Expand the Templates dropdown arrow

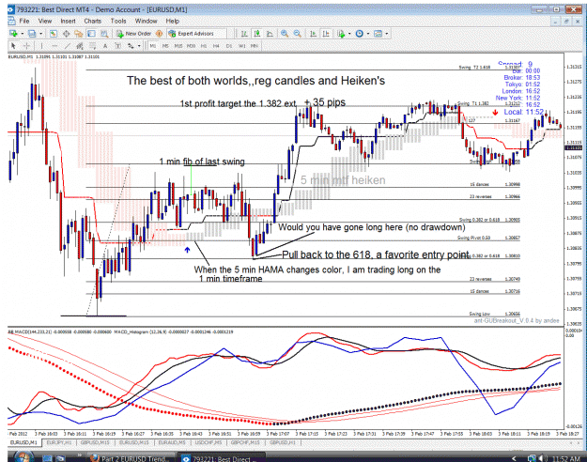pyautogui.click(x=387, y=34)
